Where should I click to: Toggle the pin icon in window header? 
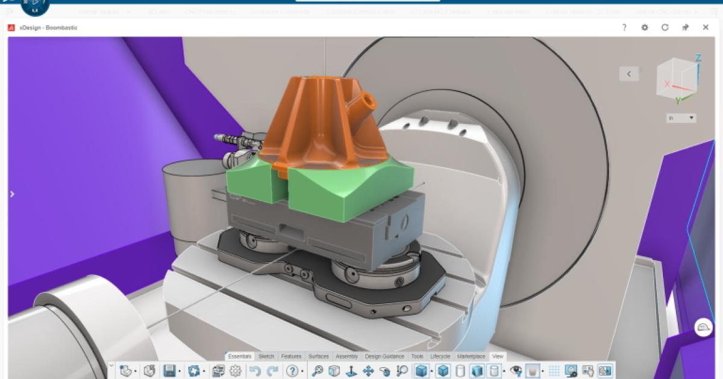(x=685, y=28)
